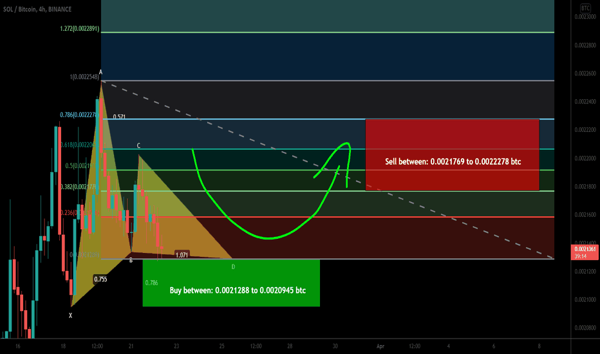Click price axis value 0.0021600
600x354 pixels.
(585, 215)
